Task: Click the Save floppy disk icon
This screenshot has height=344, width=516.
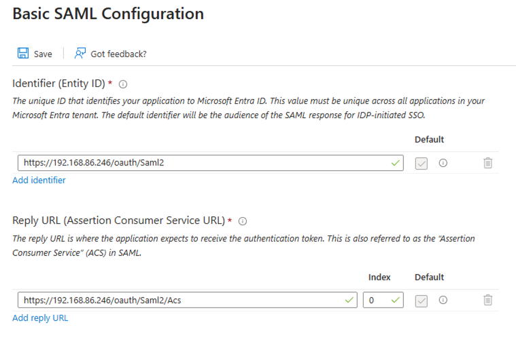Action: [x=23, y=54]
